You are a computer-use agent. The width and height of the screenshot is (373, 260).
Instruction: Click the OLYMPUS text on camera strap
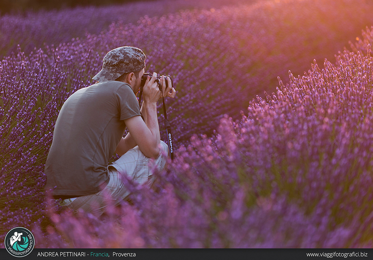click(x=171, y=143)
